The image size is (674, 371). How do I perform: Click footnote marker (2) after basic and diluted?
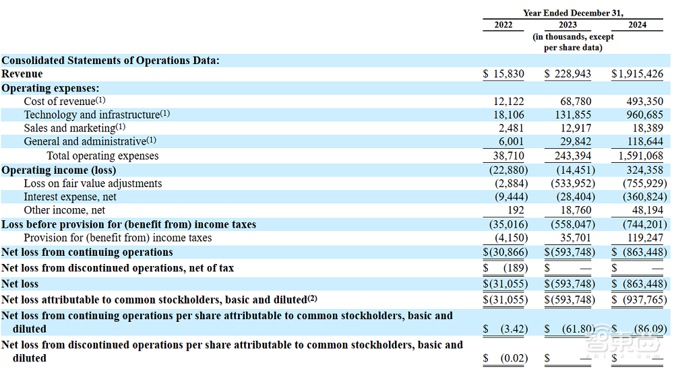pos(312,298)
